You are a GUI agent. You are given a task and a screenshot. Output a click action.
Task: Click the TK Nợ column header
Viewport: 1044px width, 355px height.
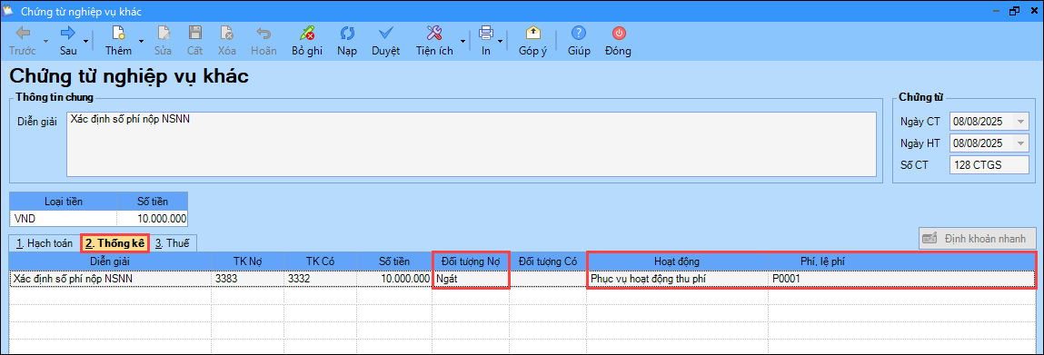(247, 261)
